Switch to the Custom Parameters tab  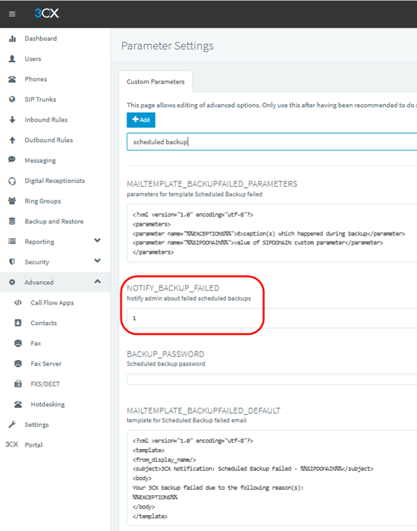pos(155,81)
